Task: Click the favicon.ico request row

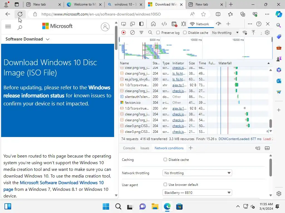Action: tap(194, 103)
